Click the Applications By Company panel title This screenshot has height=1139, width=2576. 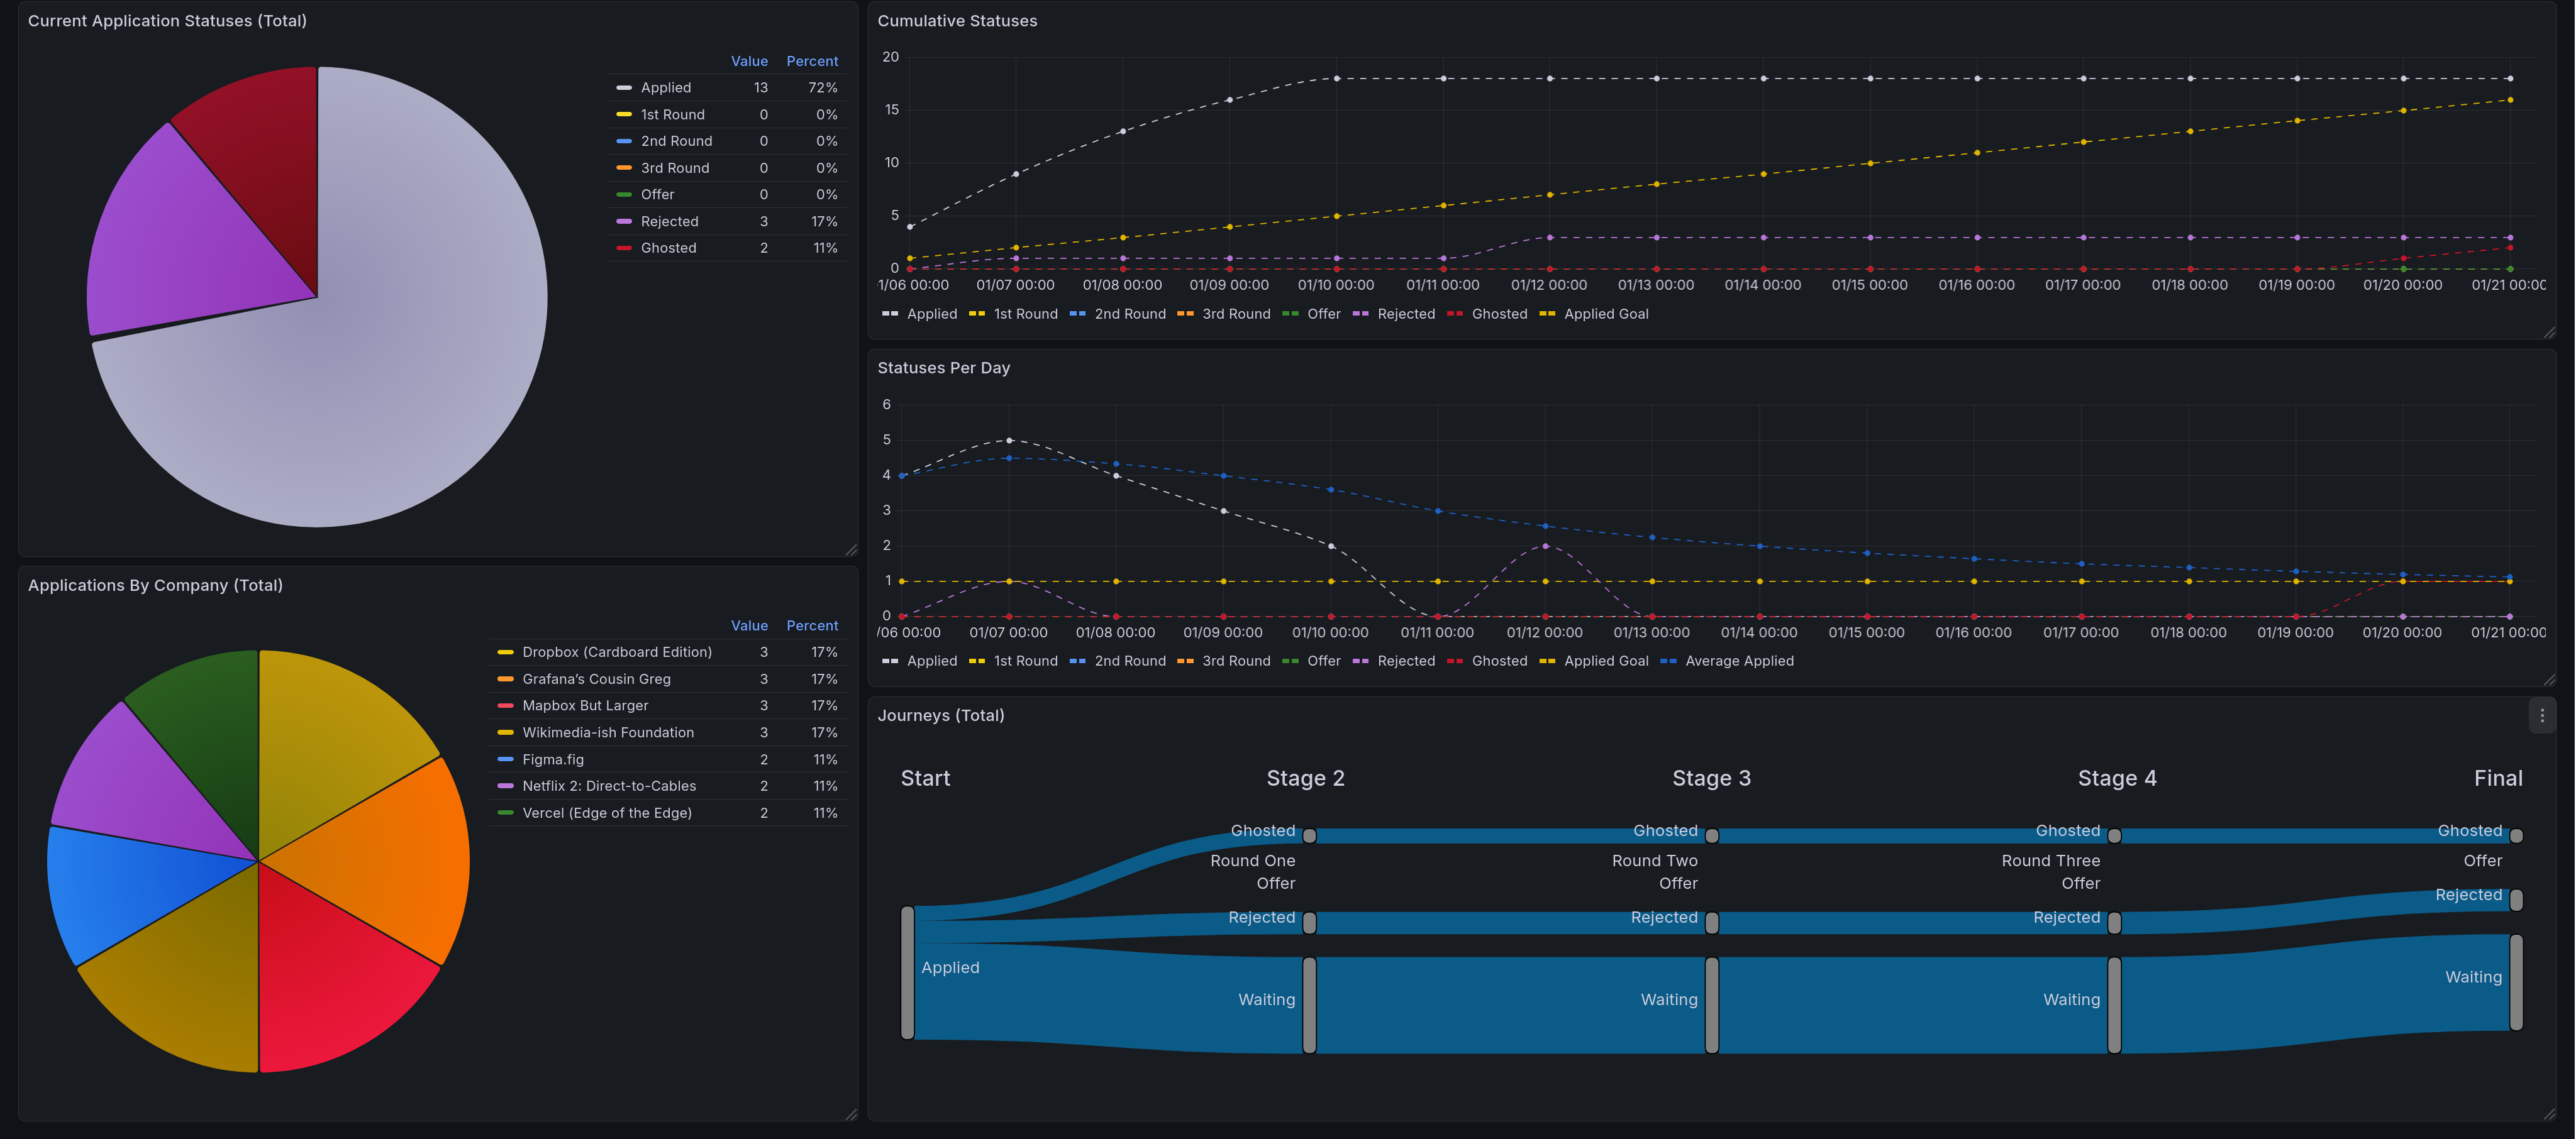pos(155,585)
